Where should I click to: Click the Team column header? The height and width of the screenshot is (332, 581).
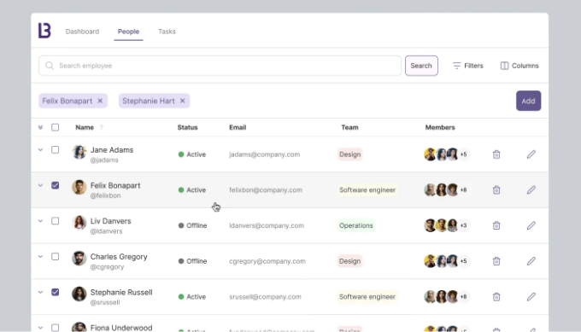tap(349, 127)
